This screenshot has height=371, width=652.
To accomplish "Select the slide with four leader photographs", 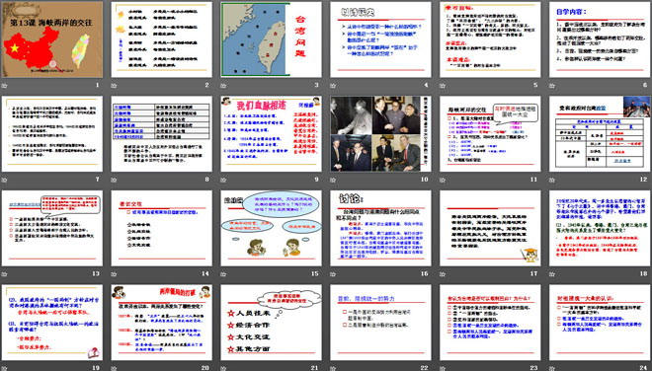I will point(380,134).
